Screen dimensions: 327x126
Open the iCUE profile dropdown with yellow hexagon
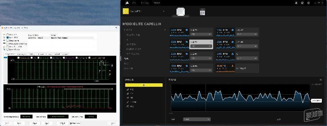point(144,11)
